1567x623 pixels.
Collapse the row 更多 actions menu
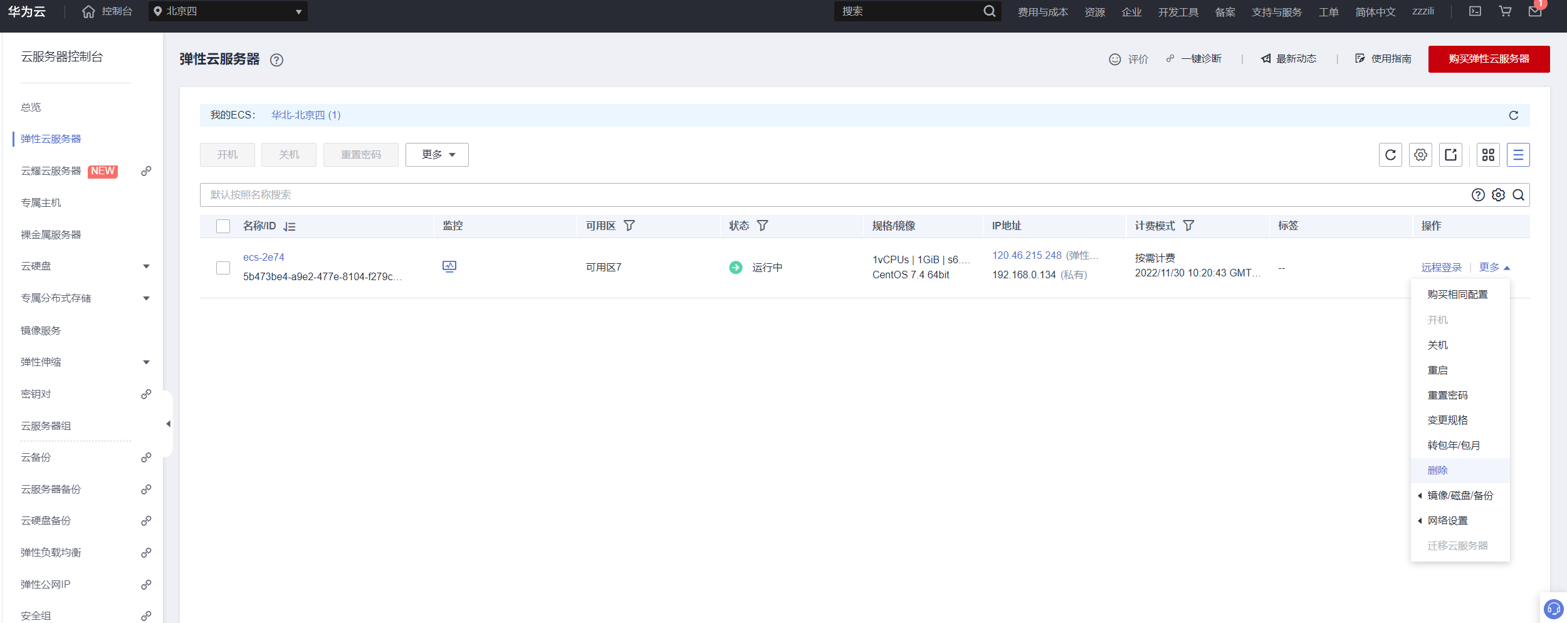[1494, 268]
